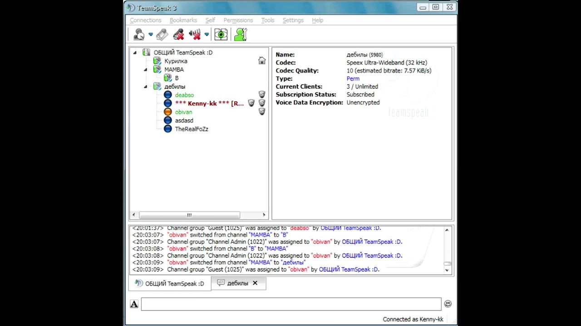Click the B sub-channel icon
This screenshot has height=326, width=581.
pyautogui.click(x=168, y=78)
